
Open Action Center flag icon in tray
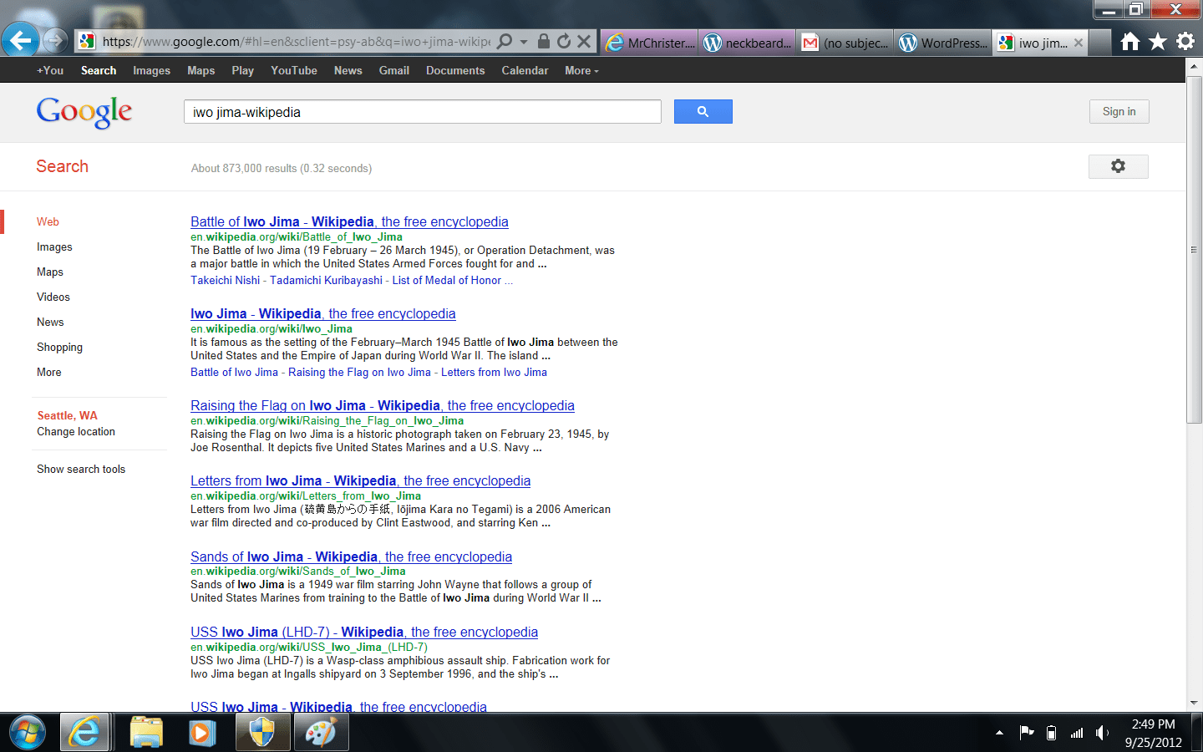click(1027, 733)
